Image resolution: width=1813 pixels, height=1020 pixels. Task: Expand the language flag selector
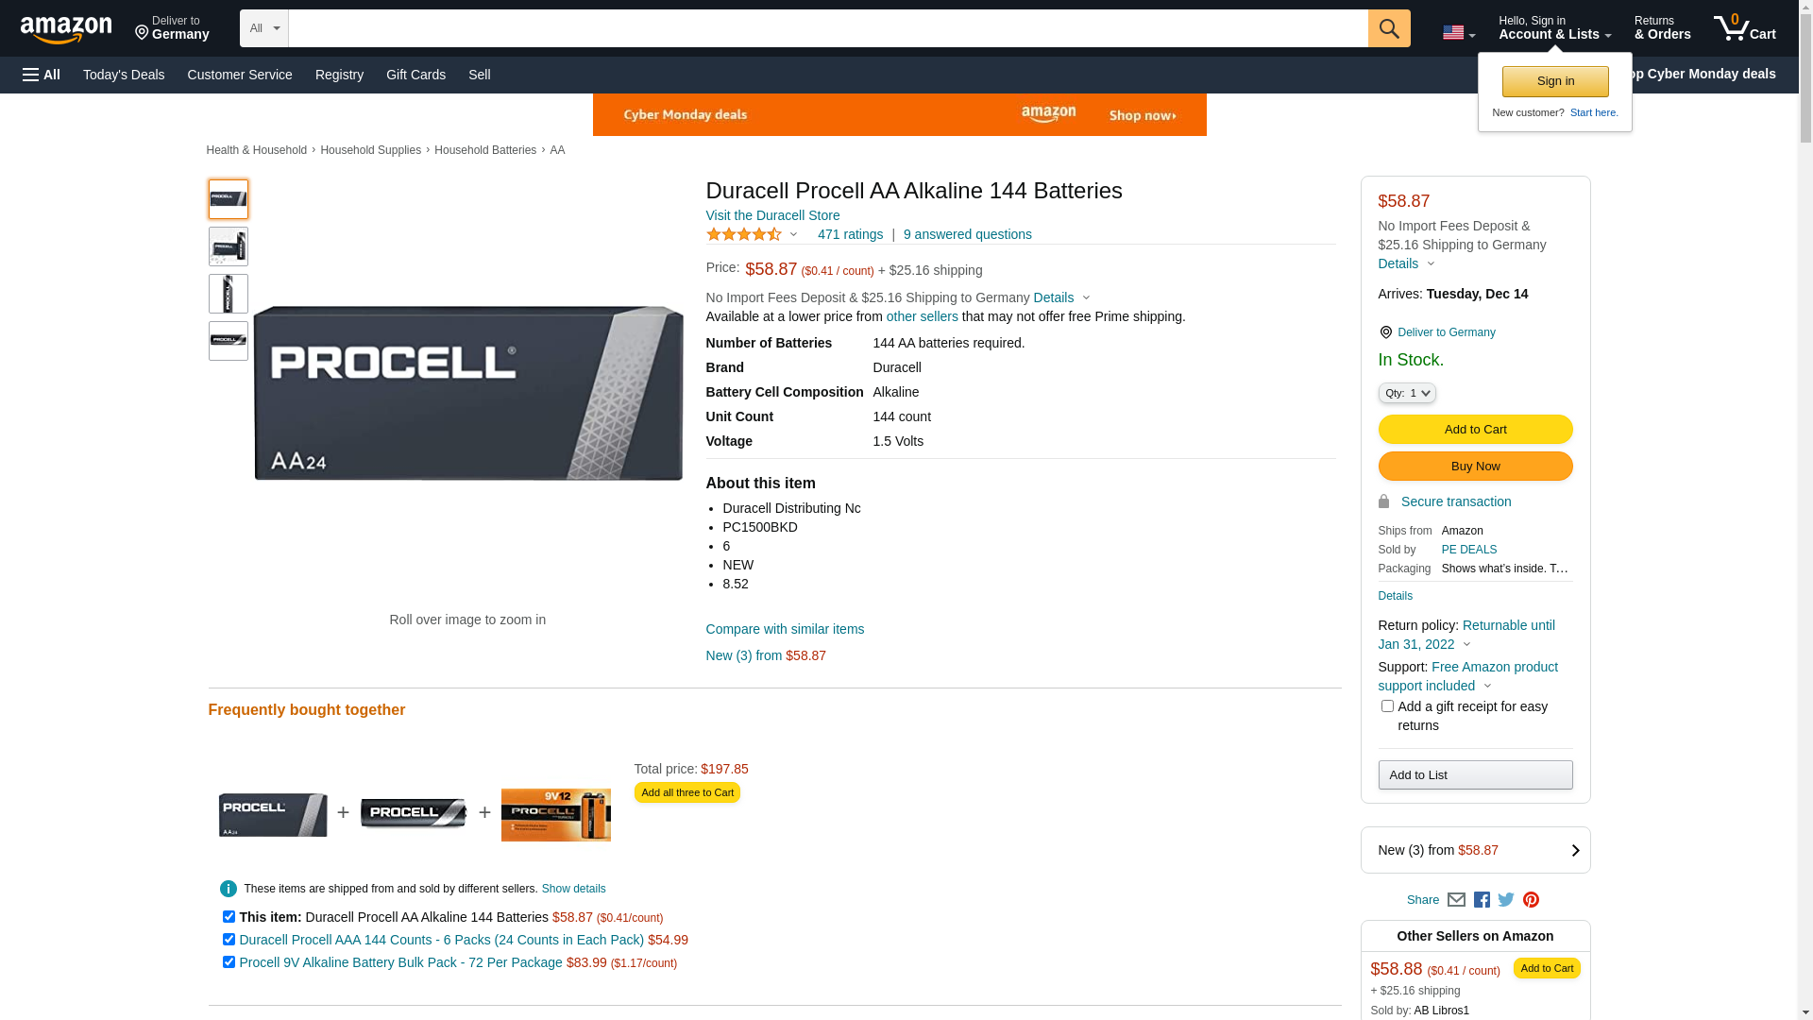pyautogui.click(x=1458, y=33)
